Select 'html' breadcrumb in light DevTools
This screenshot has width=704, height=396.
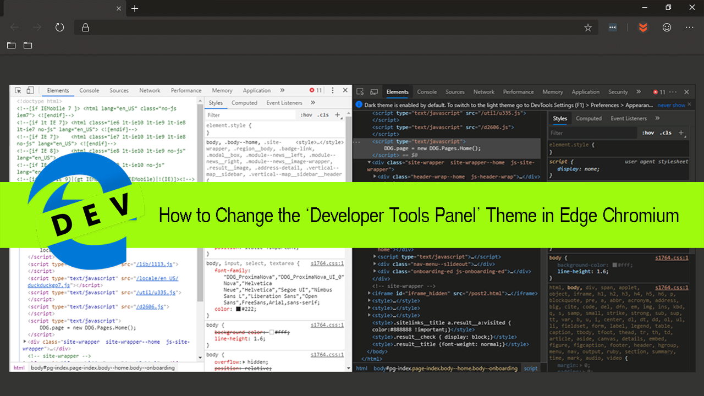click(x=19, y=367)
